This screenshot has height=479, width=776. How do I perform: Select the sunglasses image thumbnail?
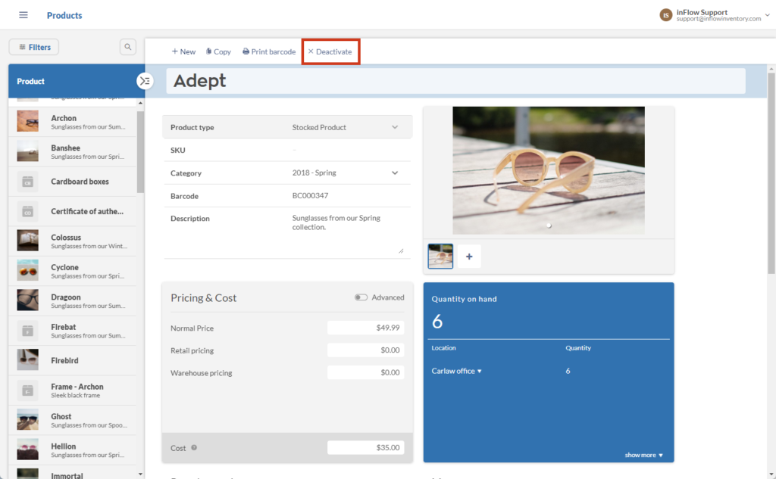click(x=440, y=256)
